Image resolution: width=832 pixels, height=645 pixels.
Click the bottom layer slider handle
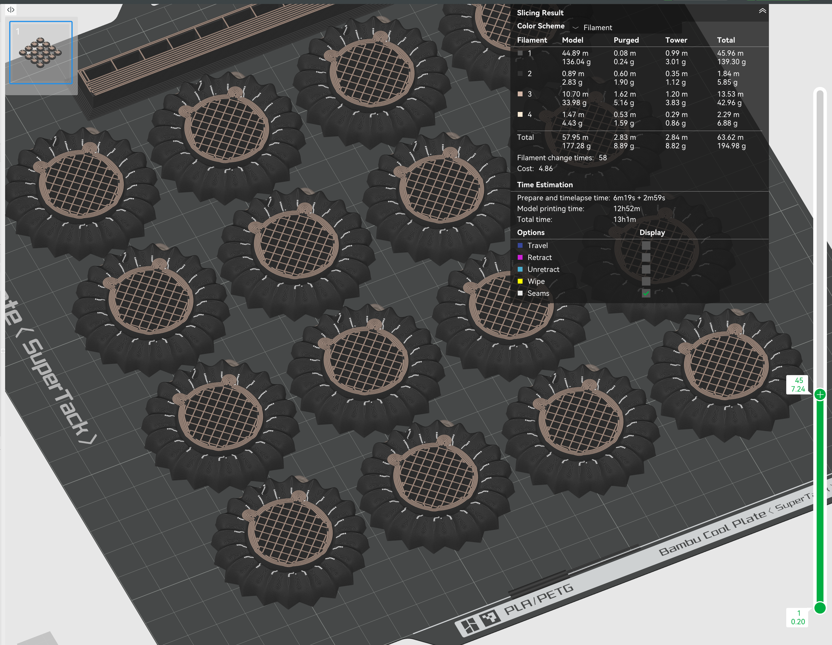pyautogui.click(x=820, y=608)
